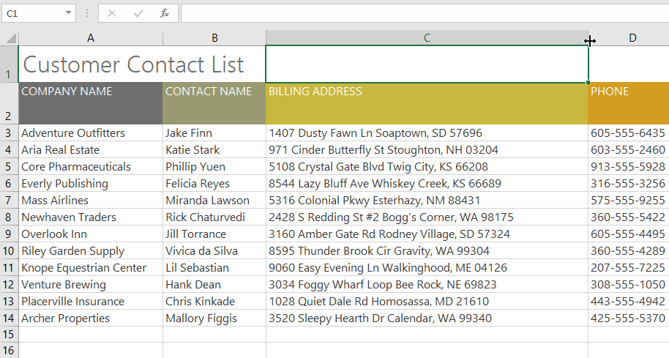Viewport: 669px width, 358px height.
Task: Click the Enter checkmark icon
Action: click(138, 13)
